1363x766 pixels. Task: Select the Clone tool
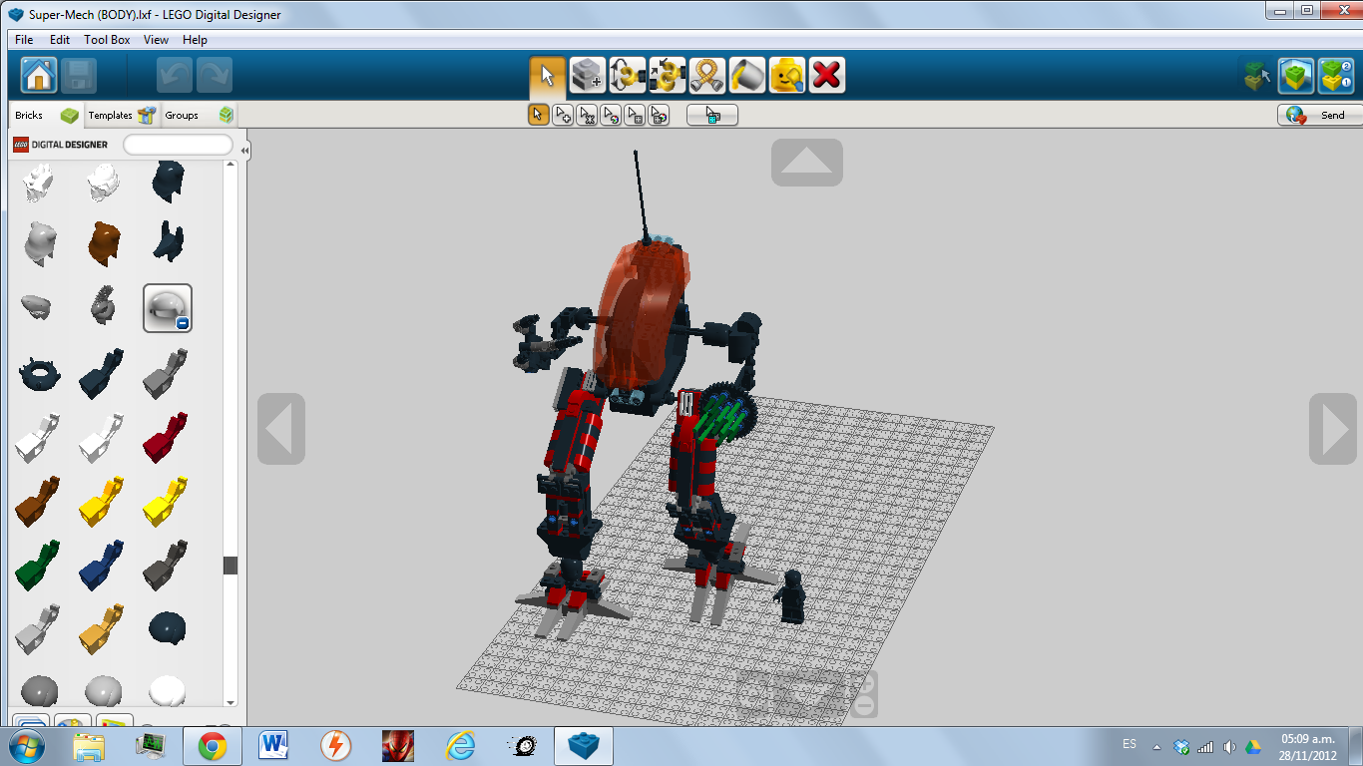(x=587, y=74)
